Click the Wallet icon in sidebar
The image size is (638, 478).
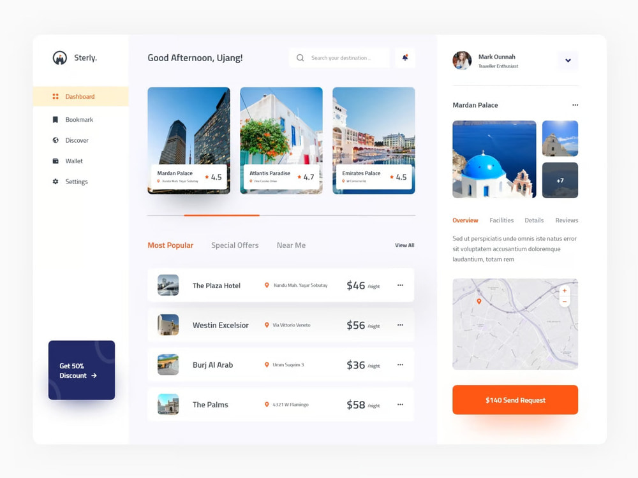pyautogui.click(x=56, y=161)
